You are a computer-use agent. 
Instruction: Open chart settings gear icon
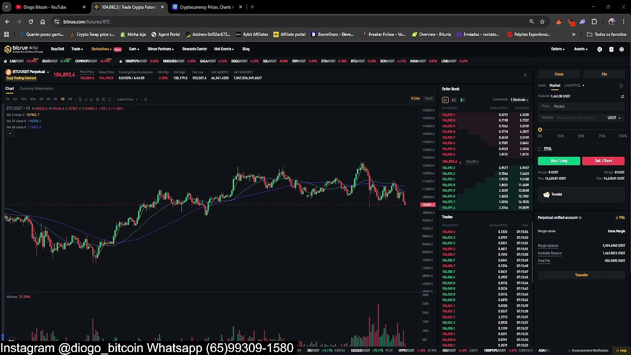coord(98,99)
